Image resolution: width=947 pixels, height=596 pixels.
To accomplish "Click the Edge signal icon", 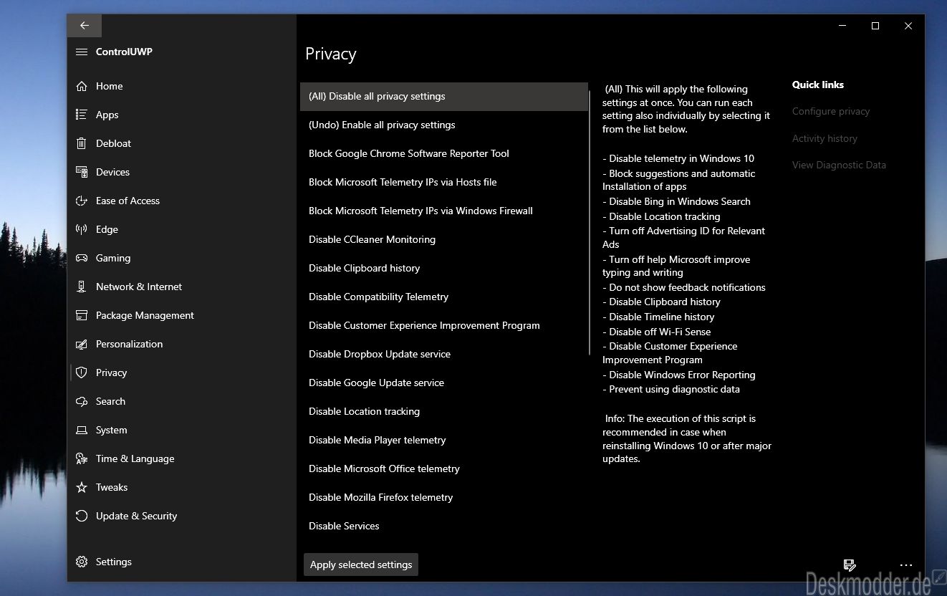I will (82, 229).
